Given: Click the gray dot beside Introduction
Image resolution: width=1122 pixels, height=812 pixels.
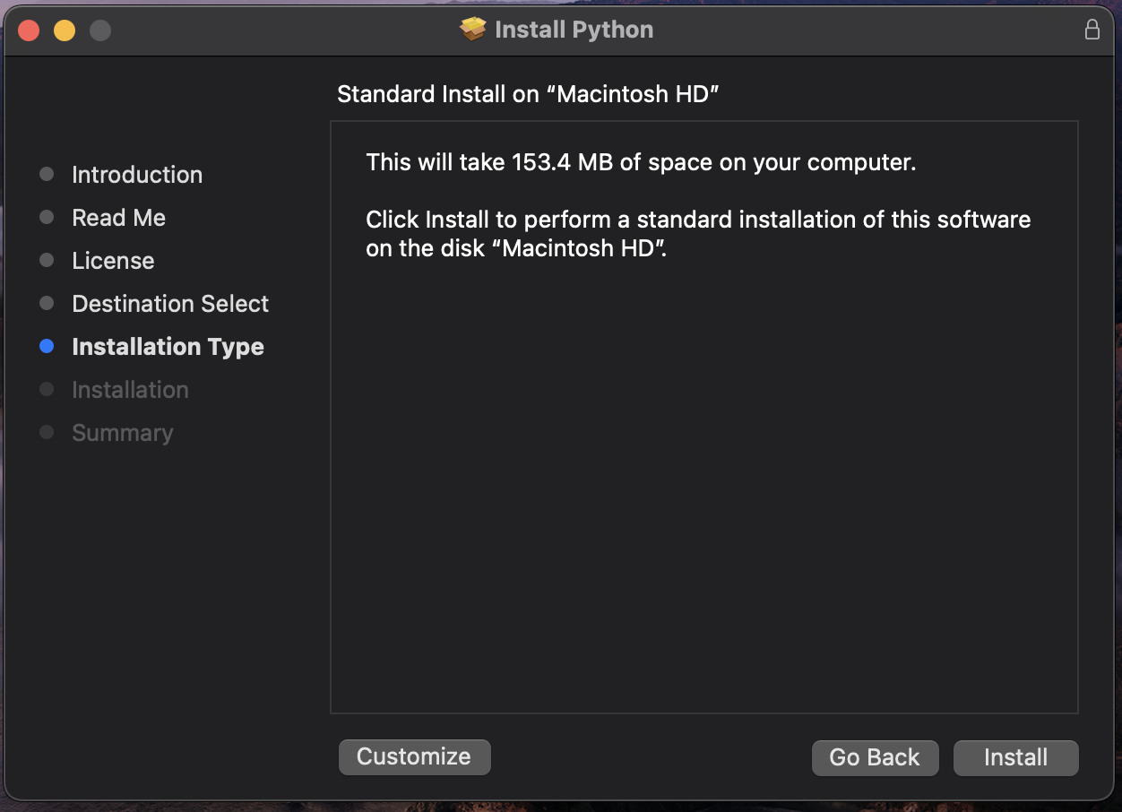Looking at the screenshot, I should pyautogui.click(x=46, y=174).
